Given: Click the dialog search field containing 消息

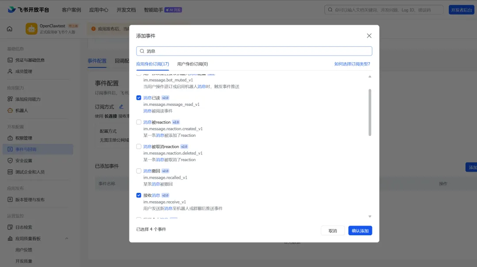Looking at the screenshot, I should click(x=254, y=51).
